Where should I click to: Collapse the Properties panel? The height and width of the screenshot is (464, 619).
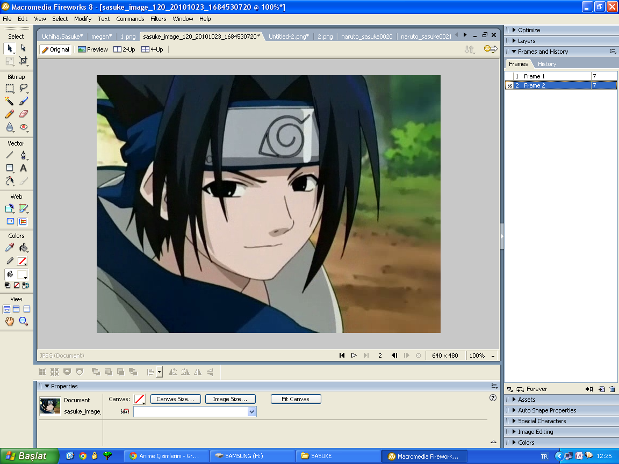[x=47, y=386]
